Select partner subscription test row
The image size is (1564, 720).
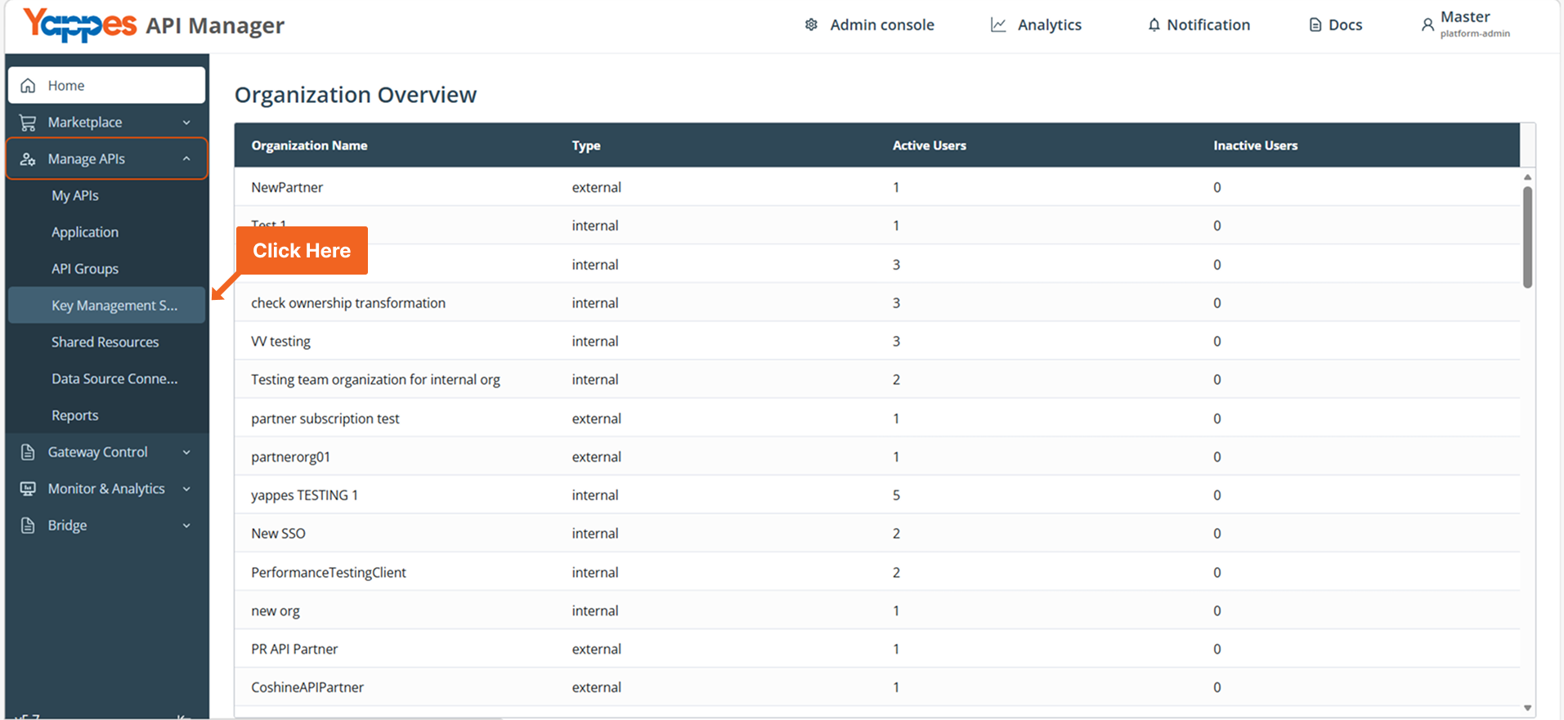click(876, 418)
